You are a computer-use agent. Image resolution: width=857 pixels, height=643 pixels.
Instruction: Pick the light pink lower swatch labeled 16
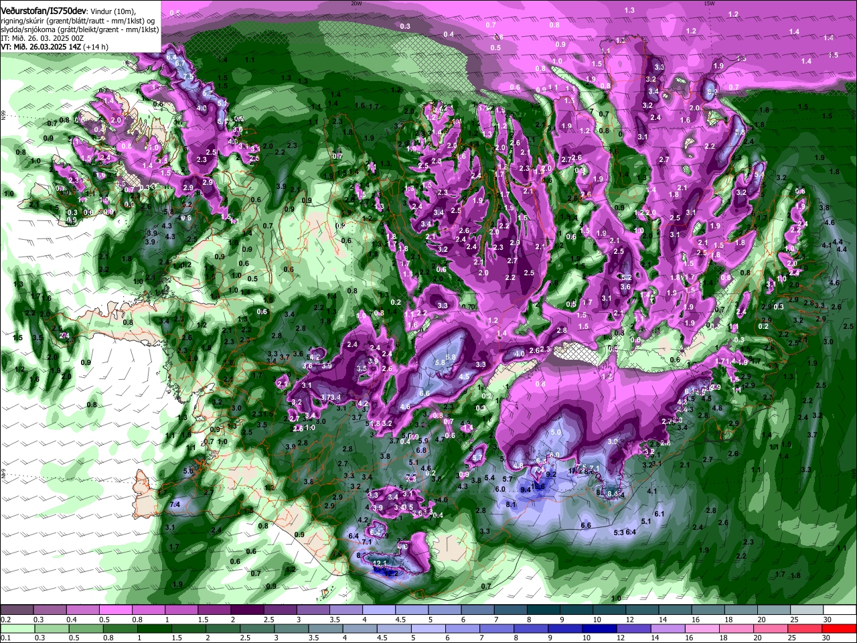[x=702, y=628]
